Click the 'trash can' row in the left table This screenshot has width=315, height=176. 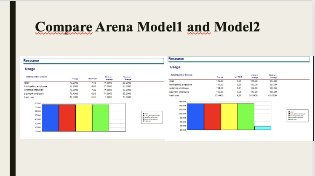(29, 97)
